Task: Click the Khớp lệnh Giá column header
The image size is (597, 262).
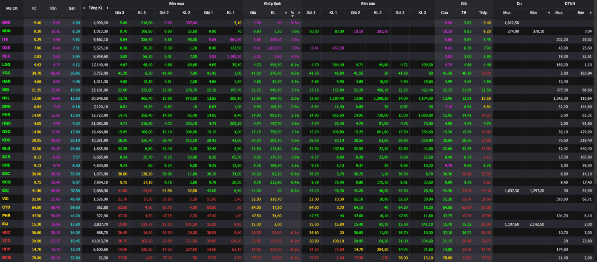Action: [253, 13]
